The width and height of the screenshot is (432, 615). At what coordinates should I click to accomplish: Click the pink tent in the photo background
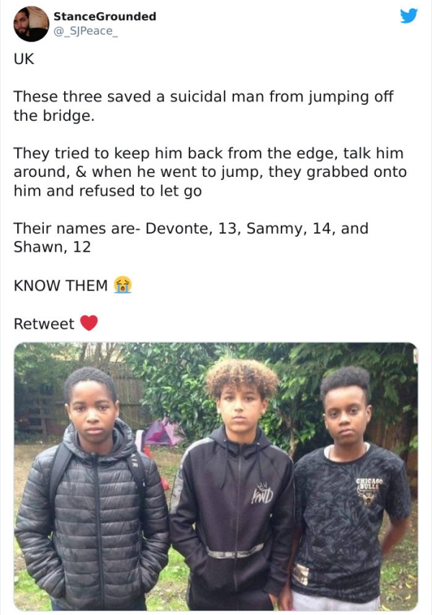point(163,432)
